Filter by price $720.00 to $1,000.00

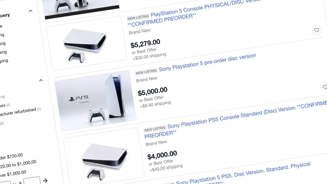[x=18, y=165]
